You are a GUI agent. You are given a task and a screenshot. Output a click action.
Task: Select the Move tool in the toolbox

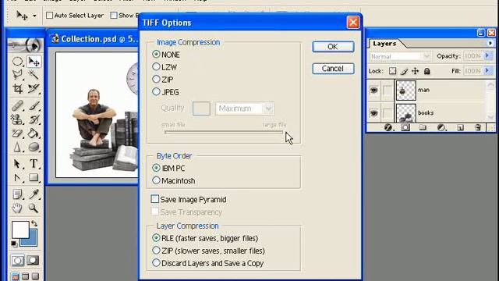point(34,61)
